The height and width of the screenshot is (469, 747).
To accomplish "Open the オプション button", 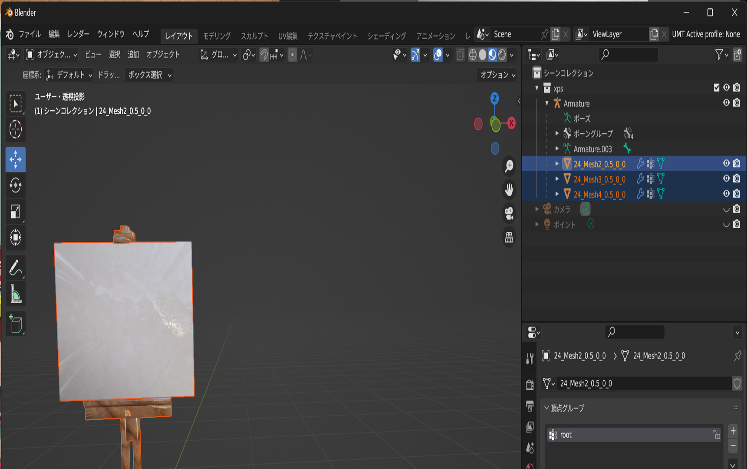I will point(497,75).
